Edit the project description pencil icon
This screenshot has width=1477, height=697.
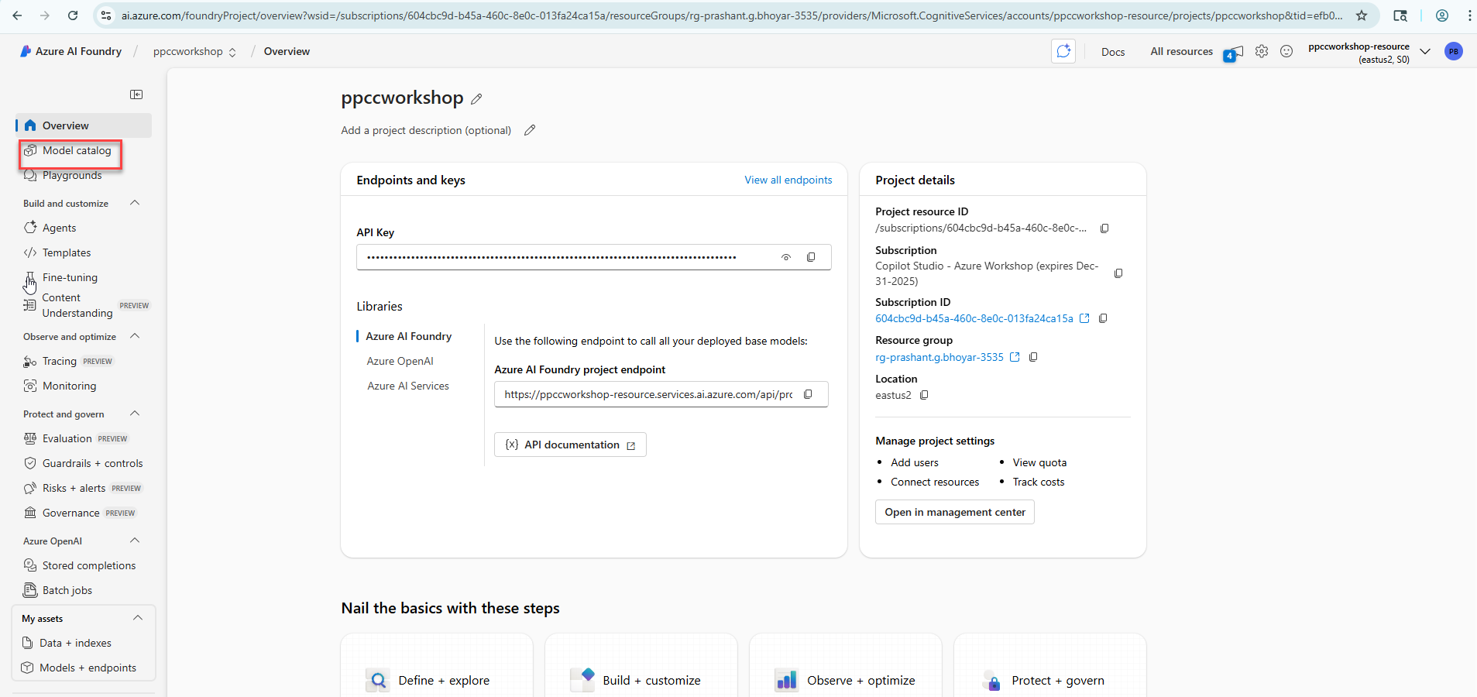530,130
